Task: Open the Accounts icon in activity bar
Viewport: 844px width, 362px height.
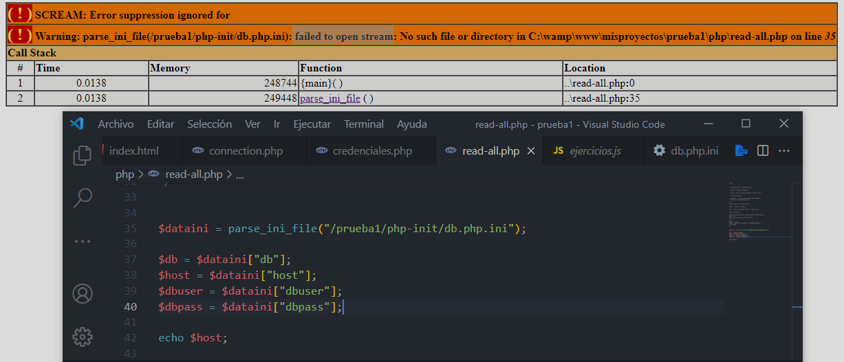Action: 82,294
